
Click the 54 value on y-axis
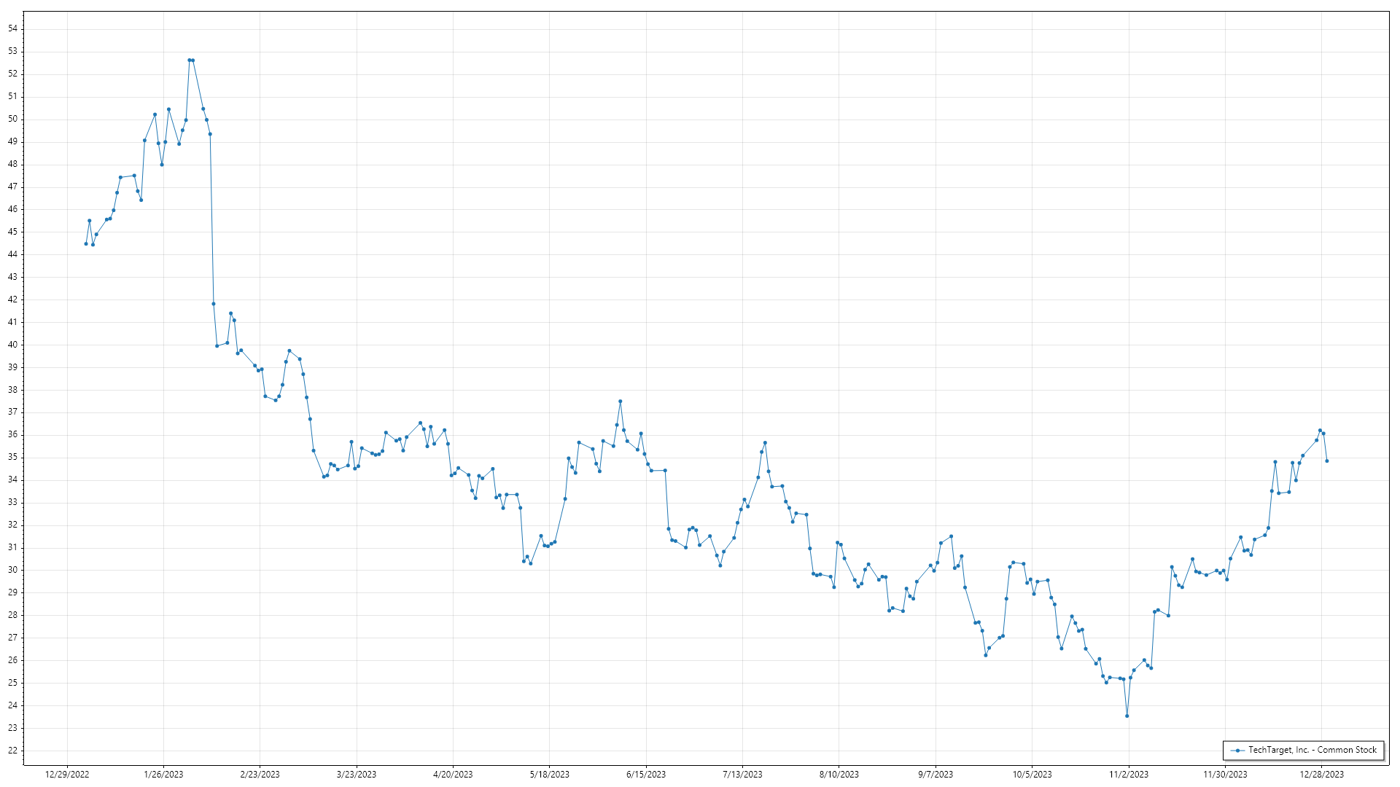point(12,28)
